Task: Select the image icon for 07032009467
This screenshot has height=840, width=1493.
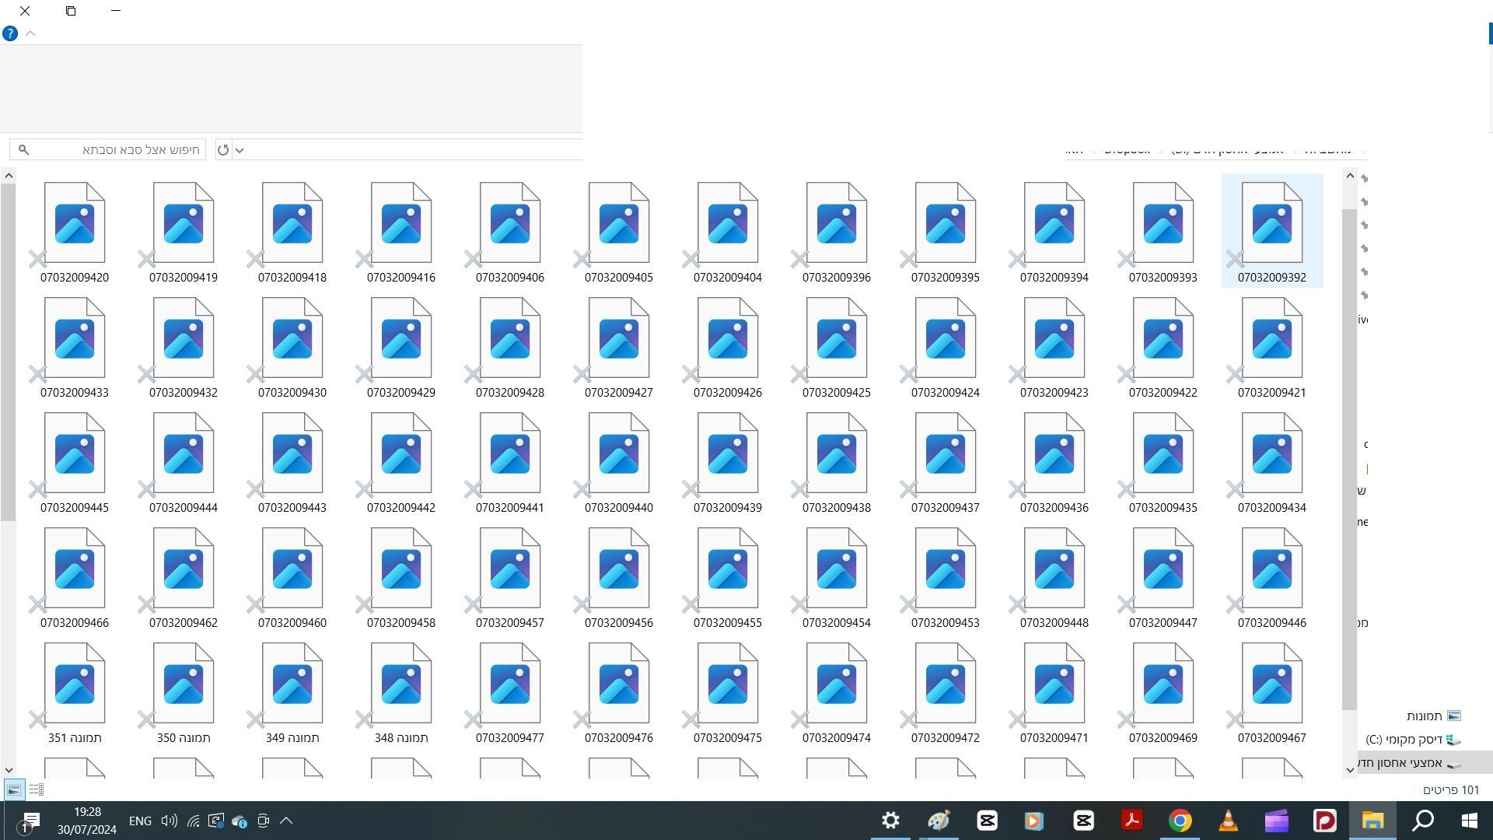Action: 1272,684
